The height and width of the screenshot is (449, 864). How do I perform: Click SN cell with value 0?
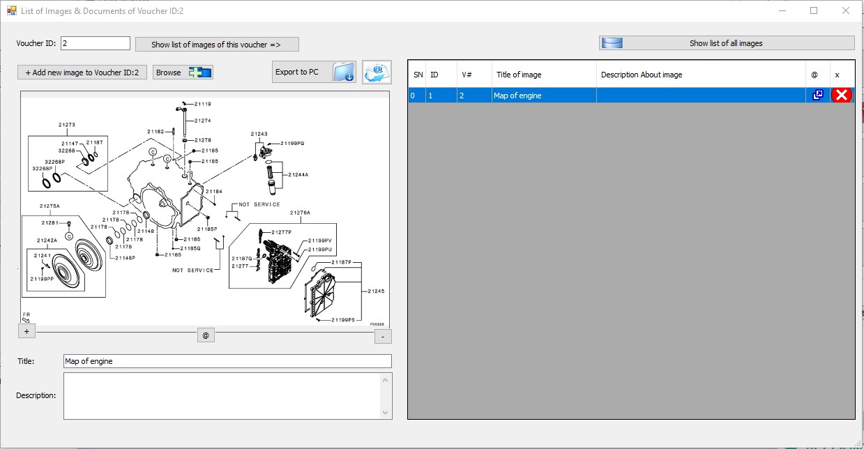417,96
